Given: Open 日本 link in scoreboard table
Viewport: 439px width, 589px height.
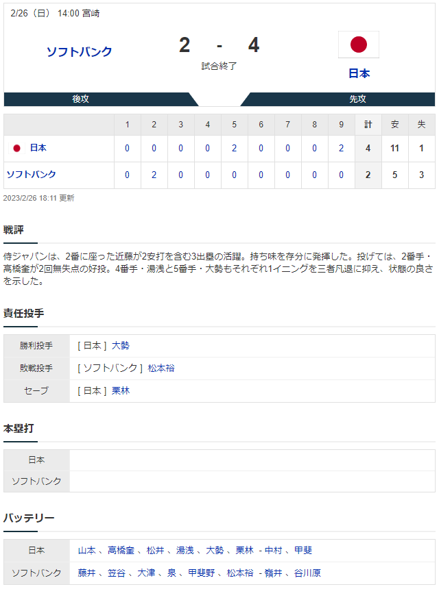Looking at the screenshot, I should coord(38,148).
